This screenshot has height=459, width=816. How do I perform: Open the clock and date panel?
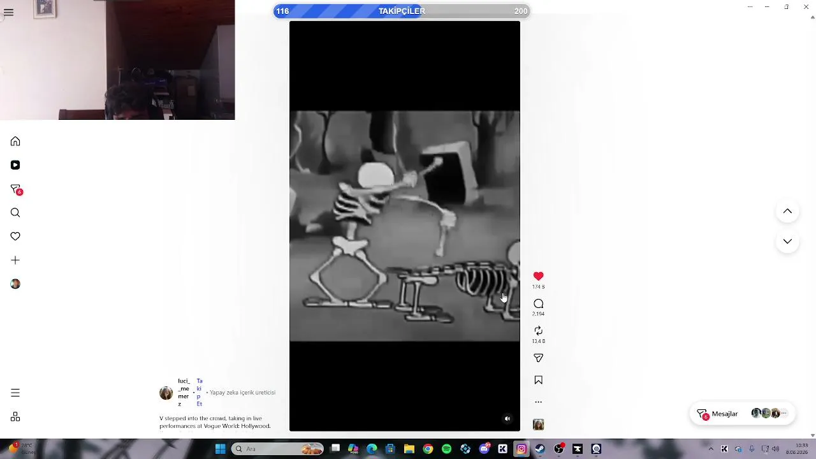coord(798,449)
